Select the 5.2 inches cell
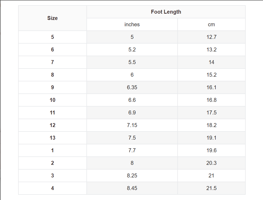 (x=132, y=50)
